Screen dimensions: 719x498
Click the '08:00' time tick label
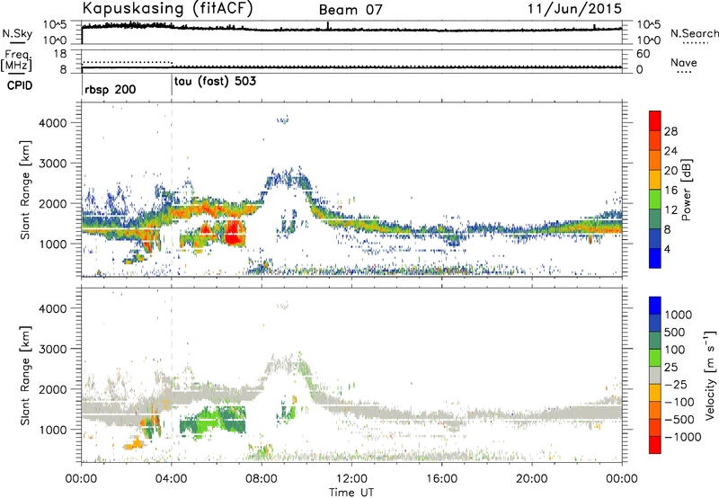pos(262,479)
